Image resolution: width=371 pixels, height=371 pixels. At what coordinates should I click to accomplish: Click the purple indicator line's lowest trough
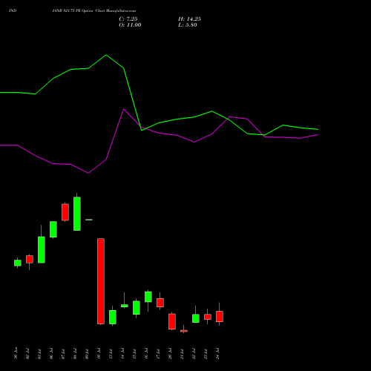(88, 173)
